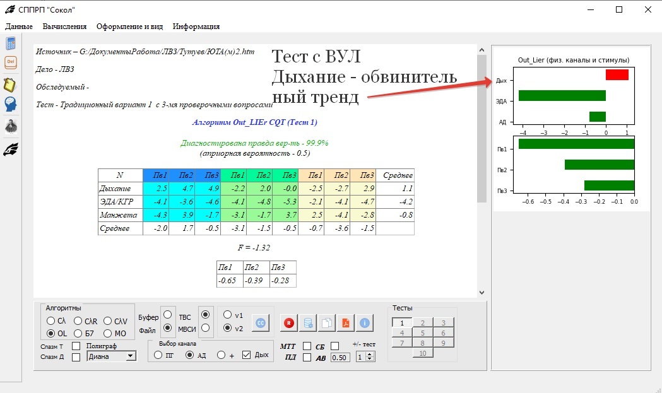
Task: Click the falcon logo icon at sidebar bottom
Action: 10,150
